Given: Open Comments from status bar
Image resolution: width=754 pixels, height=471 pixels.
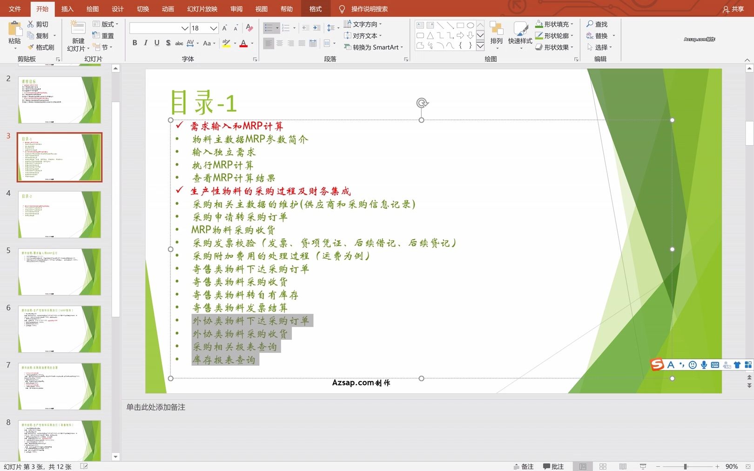Looking at the screenshot, I should pos(553,466).
